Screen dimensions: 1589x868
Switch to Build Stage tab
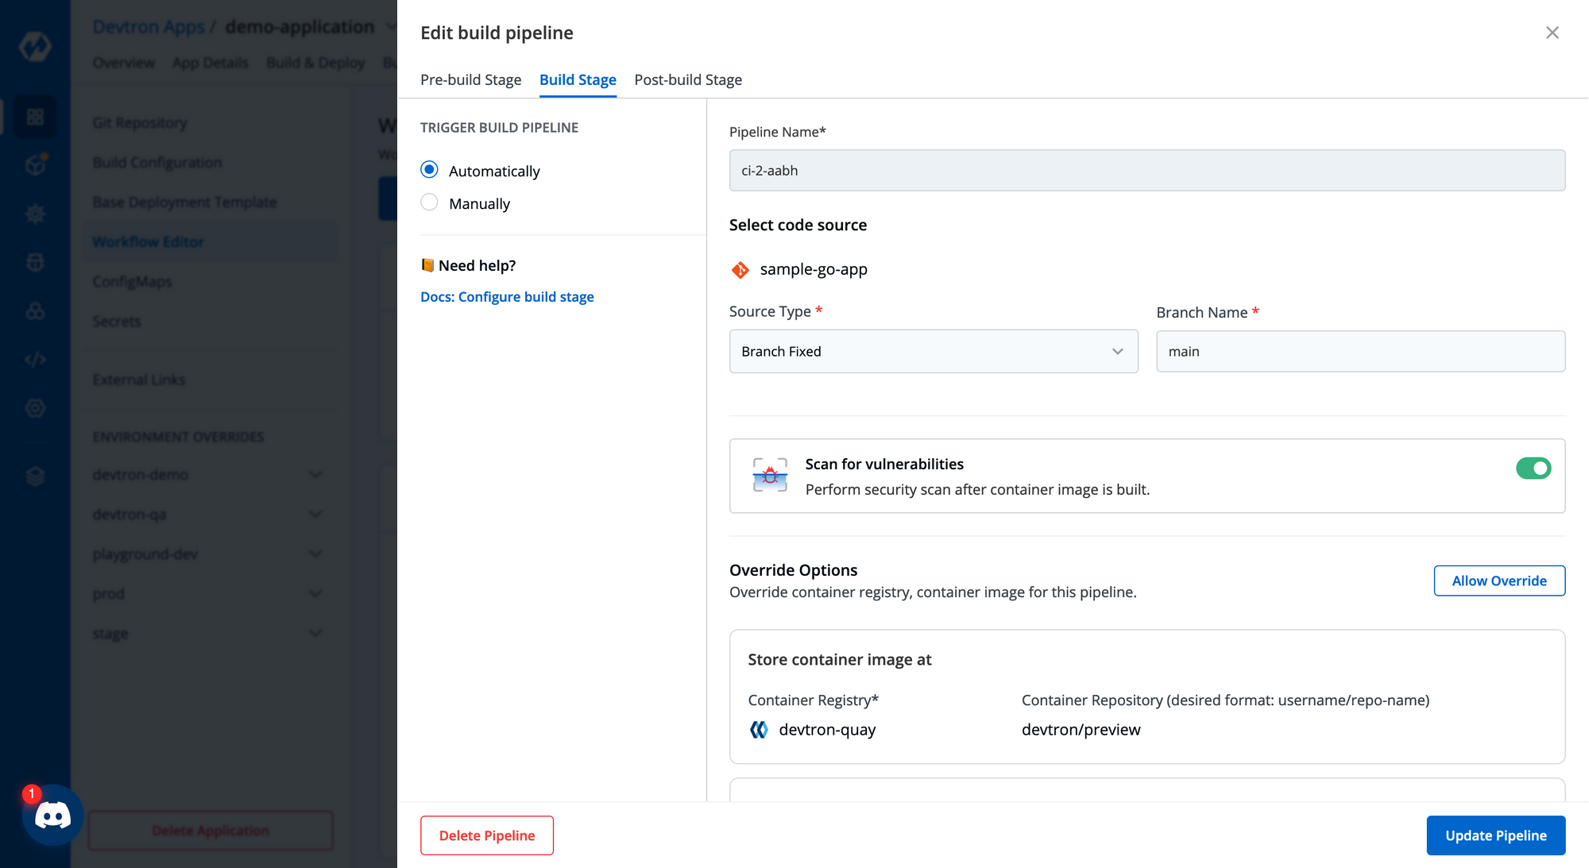[x=578, y=80]
